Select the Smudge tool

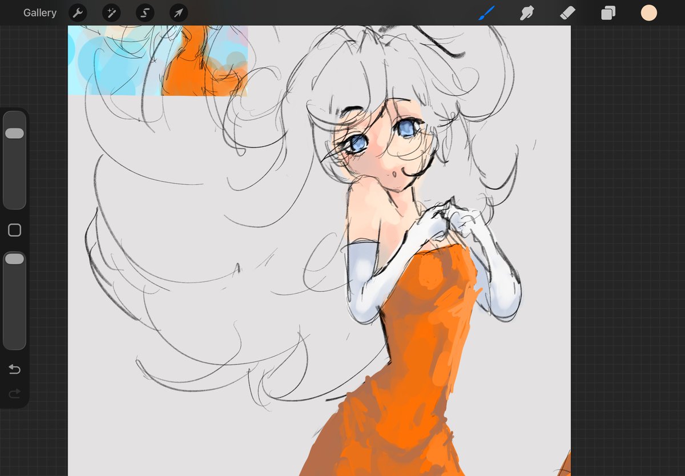pyautogui.click(x=527, y=13)
